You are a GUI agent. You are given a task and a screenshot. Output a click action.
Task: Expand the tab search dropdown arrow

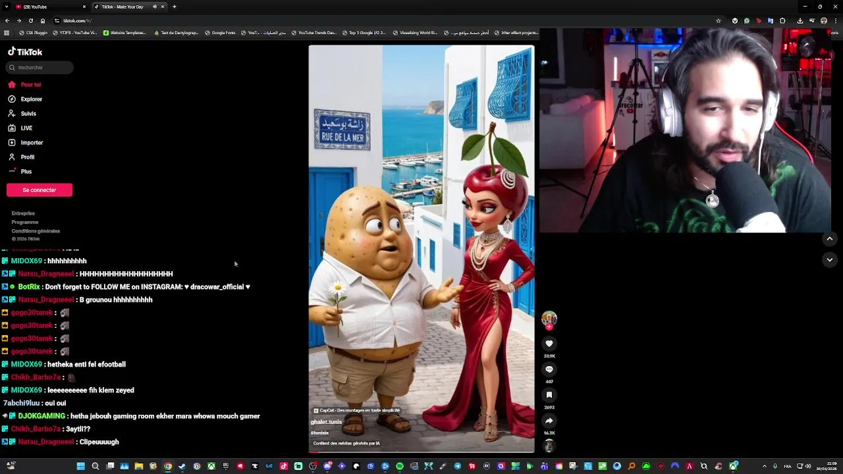[7, 7]
